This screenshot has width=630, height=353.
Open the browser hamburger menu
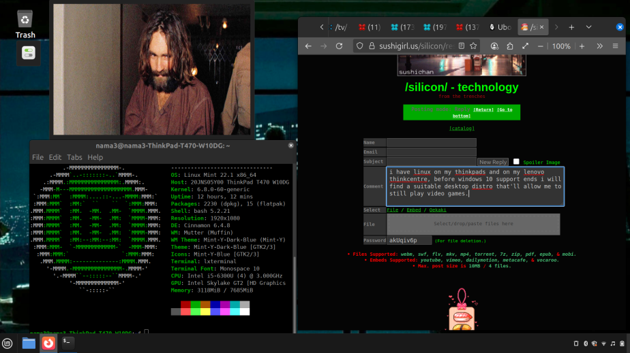616,46
